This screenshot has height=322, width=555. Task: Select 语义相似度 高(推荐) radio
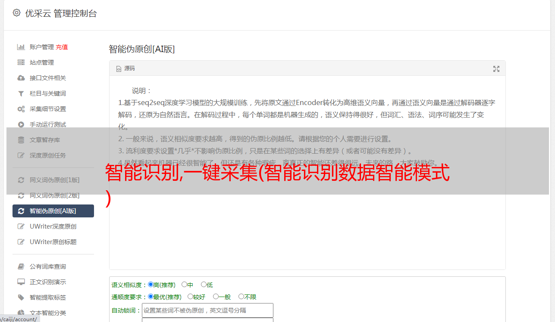pyautogui.click(x=151, y=285)
